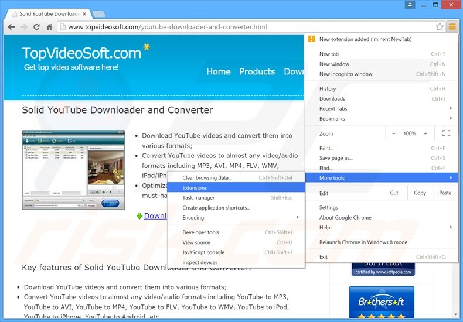This screenshot has height=322, width=463.
Task: Click the 100% zoom level value
Action: point(410,133)
